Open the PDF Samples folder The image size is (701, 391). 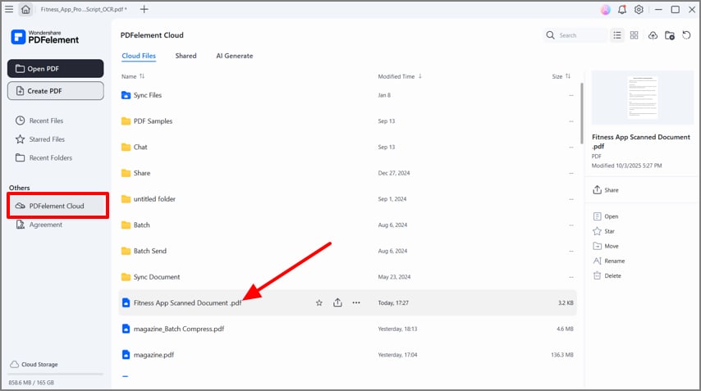347,121
